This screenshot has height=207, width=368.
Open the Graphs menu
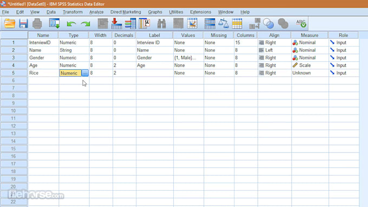pyautogui.click(x=155, y=12)
